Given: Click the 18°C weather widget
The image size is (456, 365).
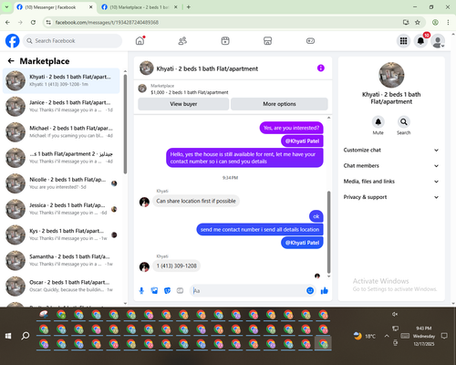Looking at the screenshot, I should click(365, 336).
